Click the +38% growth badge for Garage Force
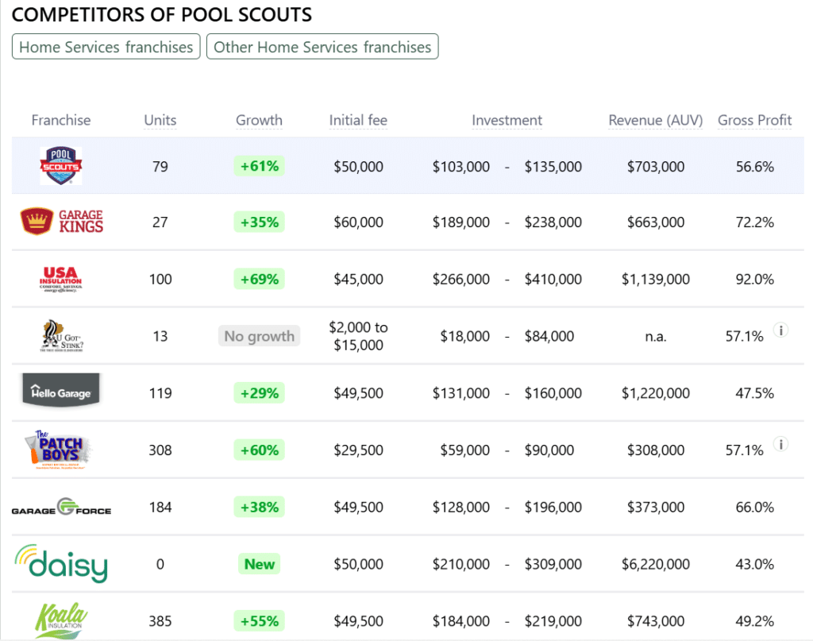 (x=260, y=507)
